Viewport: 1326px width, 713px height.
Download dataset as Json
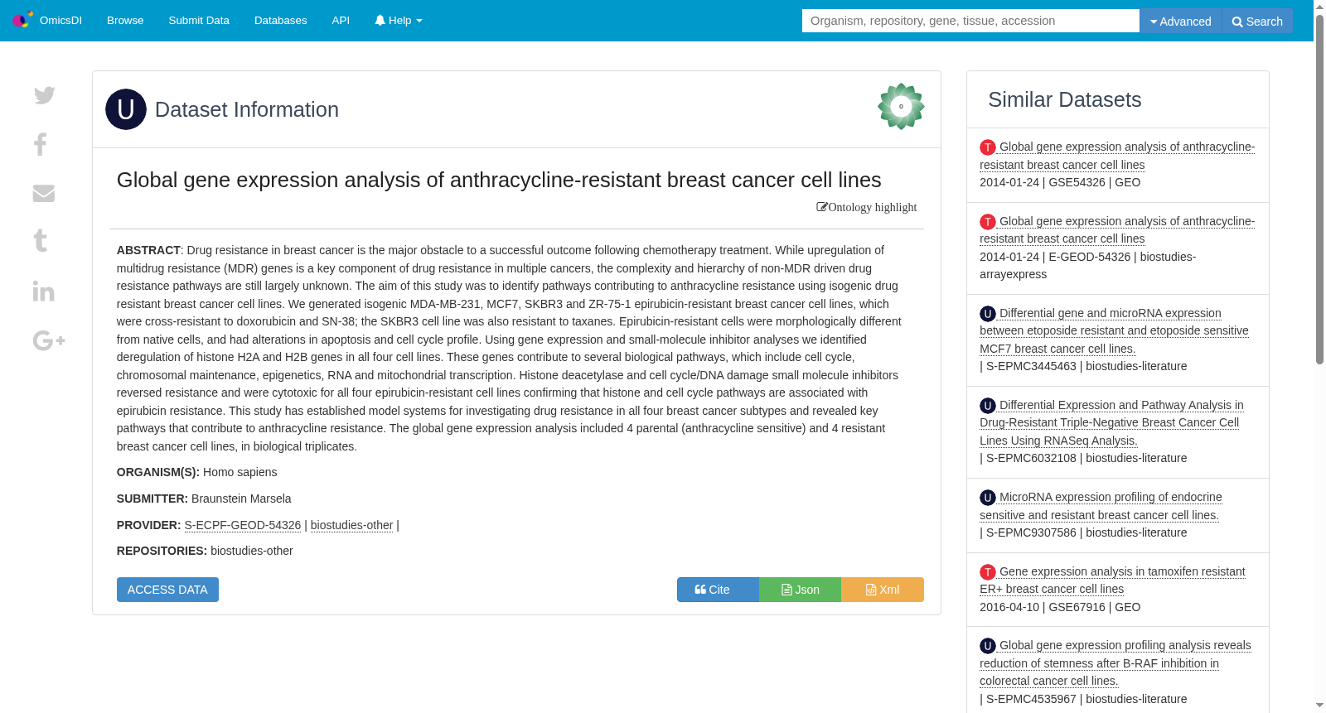(x=800, y=590)
